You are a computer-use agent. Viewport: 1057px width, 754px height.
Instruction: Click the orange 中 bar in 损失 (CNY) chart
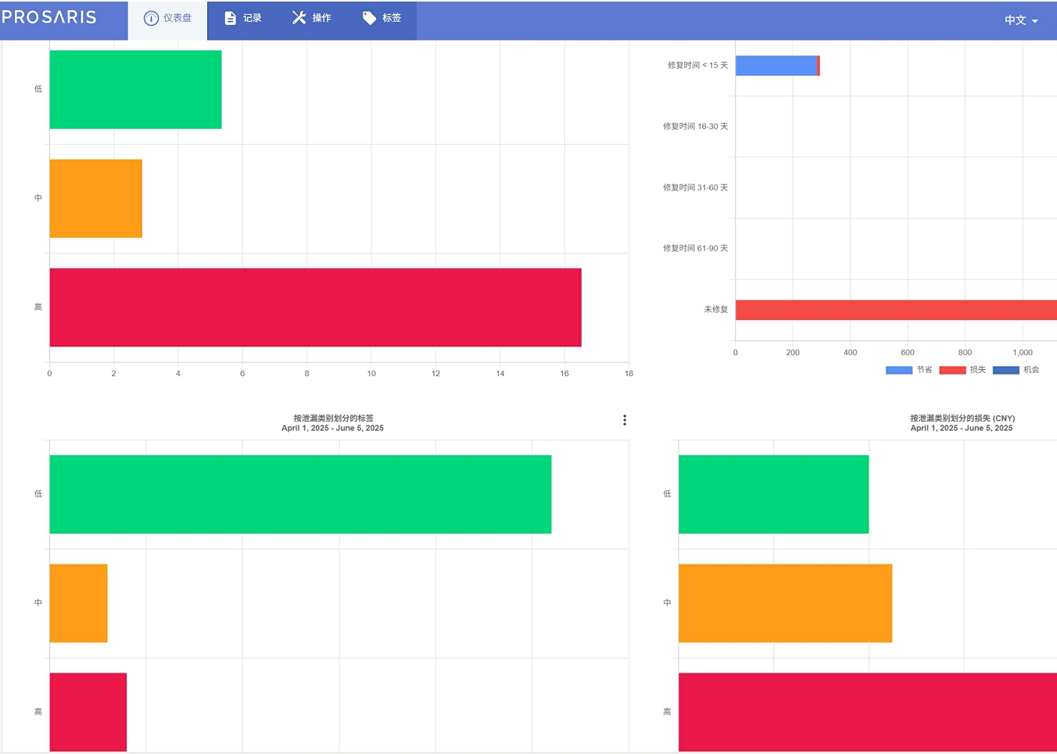tap(785, 603)
